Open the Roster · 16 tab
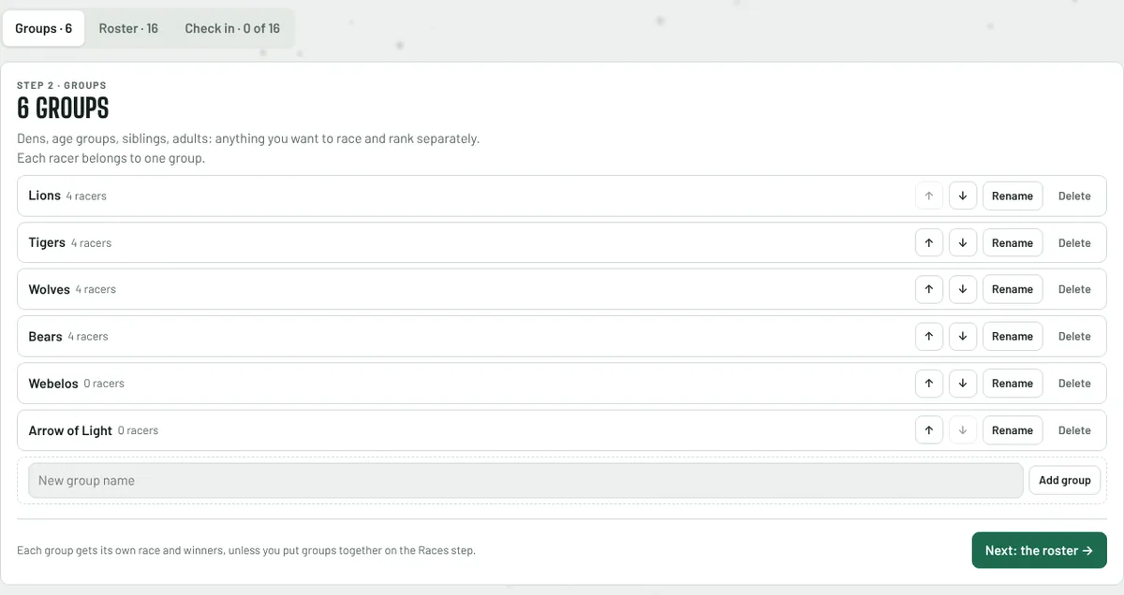1124x595 pixels. (128, 28)
